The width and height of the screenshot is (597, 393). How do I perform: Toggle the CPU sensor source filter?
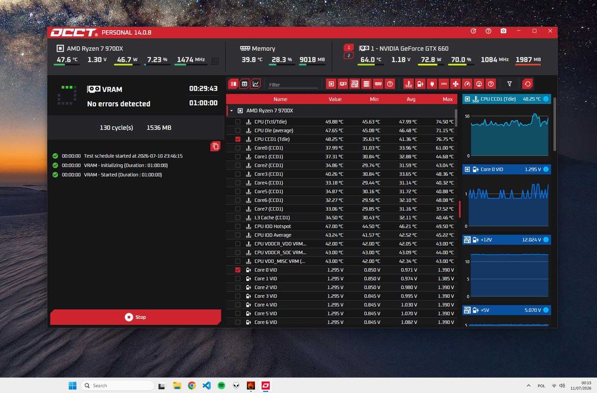click(331, 84)
